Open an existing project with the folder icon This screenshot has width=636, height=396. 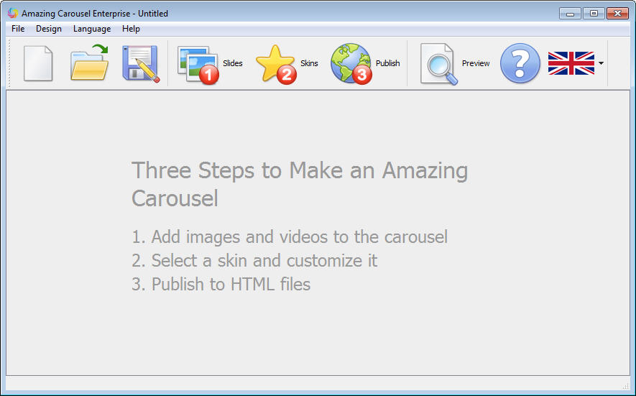(89, 63)
